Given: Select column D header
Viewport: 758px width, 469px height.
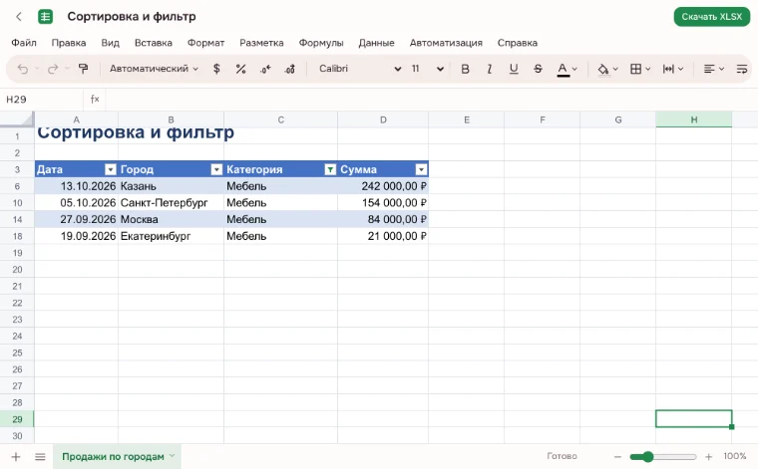Looking at the screenshot, I should click(383, 119).
